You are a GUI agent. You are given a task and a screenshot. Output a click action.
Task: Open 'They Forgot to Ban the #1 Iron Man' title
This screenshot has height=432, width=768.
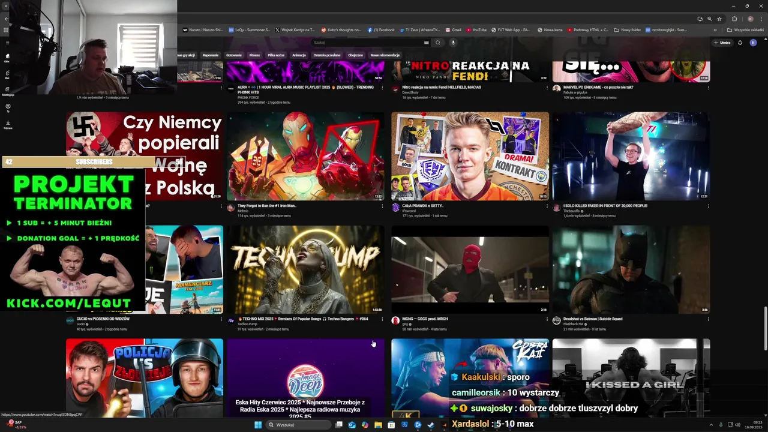pyautogui.click(x=267, y=205)
